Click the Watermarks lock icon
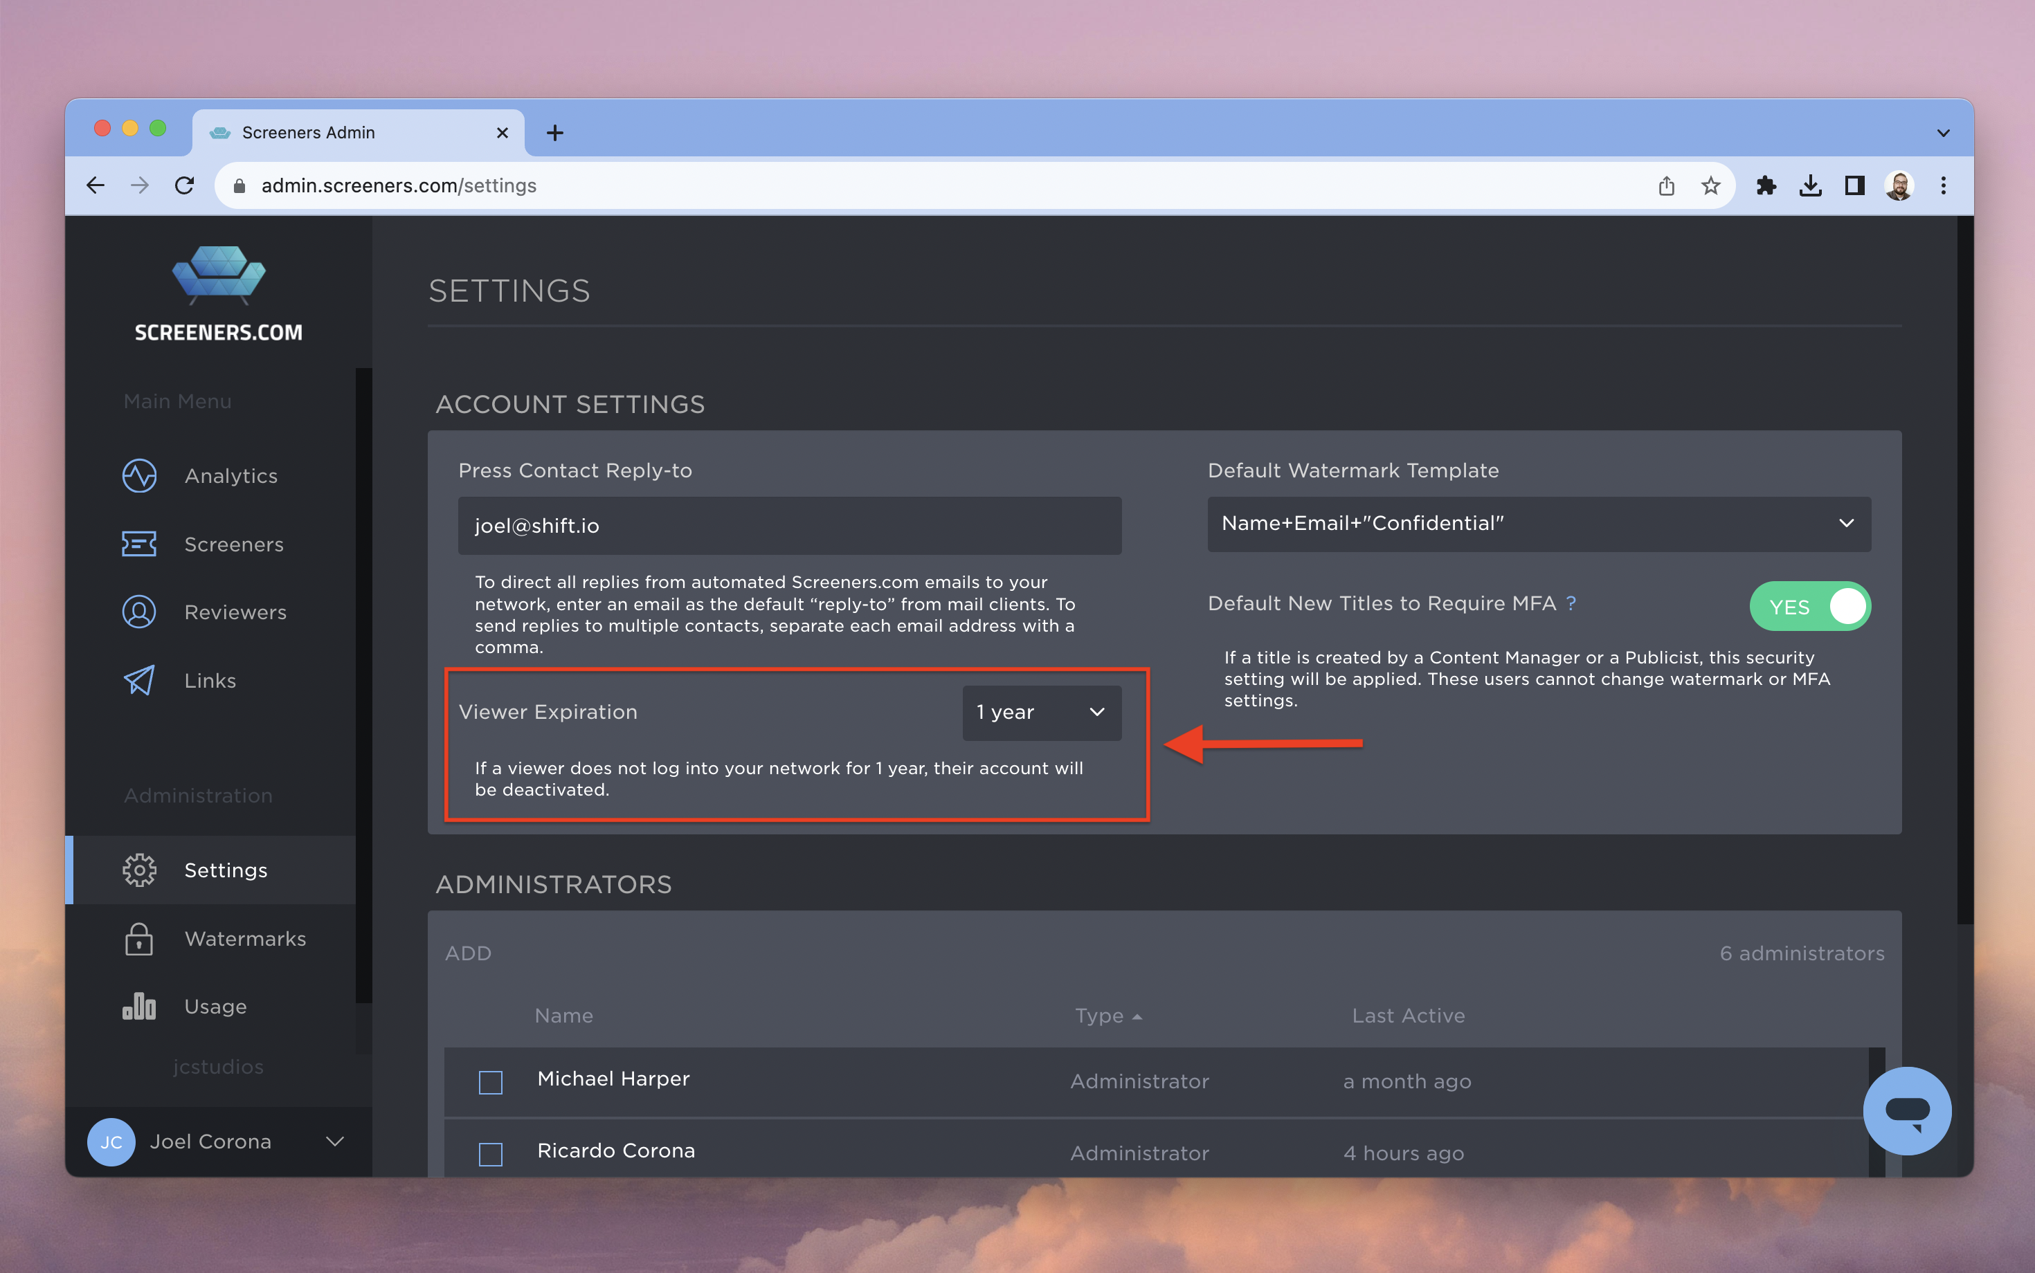2035x1273 pixels. (139, 938)
